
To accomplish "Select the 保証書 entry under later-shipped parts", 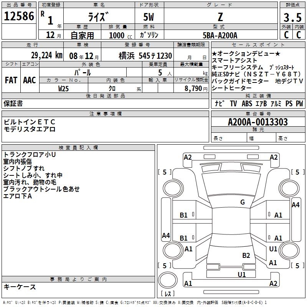I will 13,104.
